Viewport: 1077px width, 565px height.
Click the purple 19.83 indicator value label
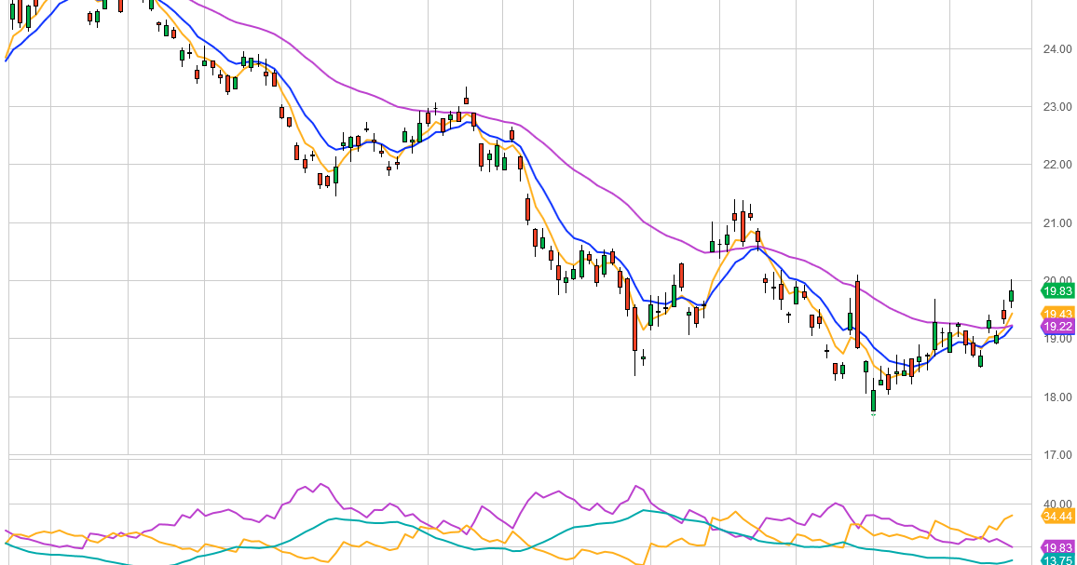[x=1057, y=547]
